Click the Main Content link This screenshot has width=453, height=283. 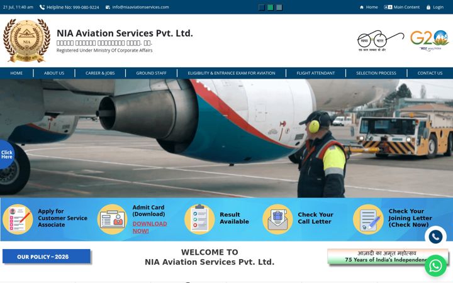coord(406,7)
